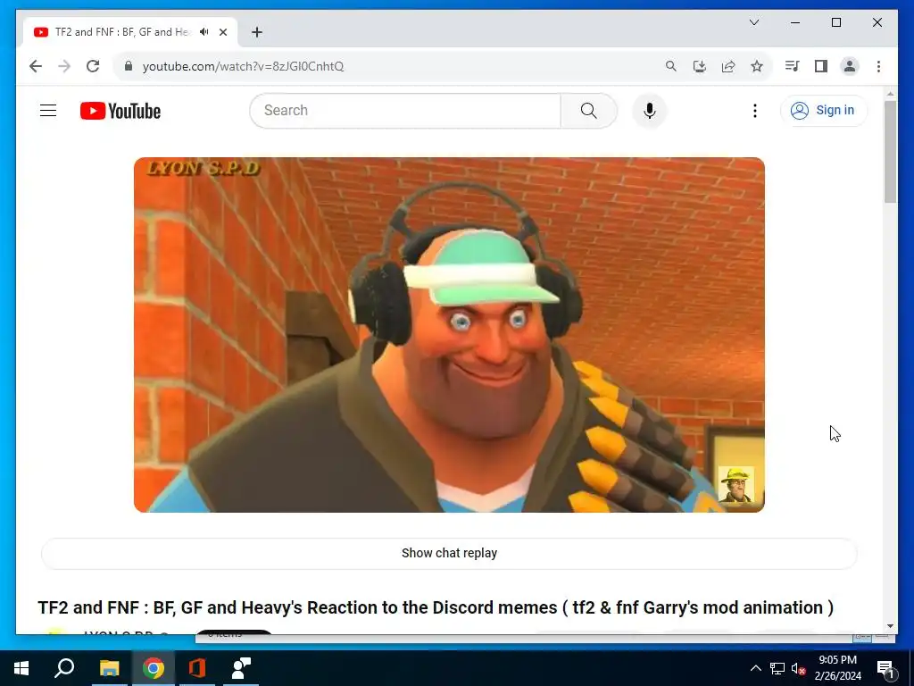The height and width of the screenshot is (686, 914).
Task: Show chat replay
Action: tap(449, 553)
